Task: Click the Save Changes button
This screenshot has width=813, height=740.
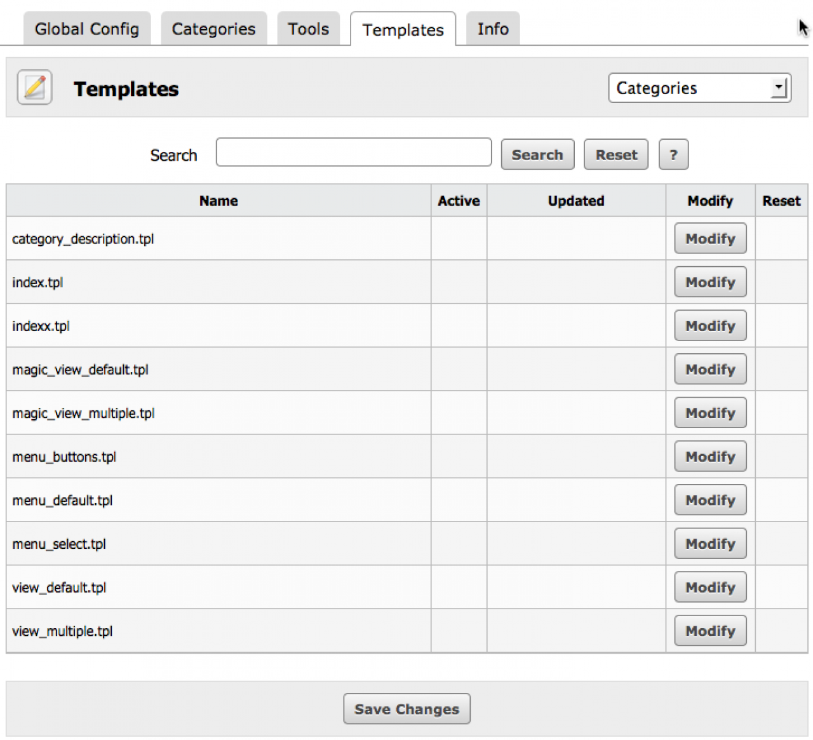Action: click(x=406, y=709)
